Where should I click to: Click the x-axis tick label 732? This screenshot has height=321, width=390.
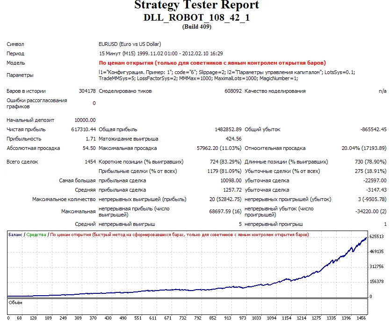pos(183,318)
